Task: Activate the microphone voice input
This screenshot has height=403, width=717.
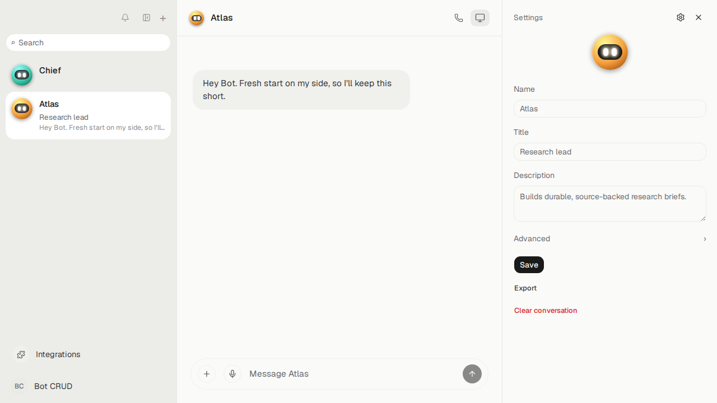Action: click(x=232, y=374)
